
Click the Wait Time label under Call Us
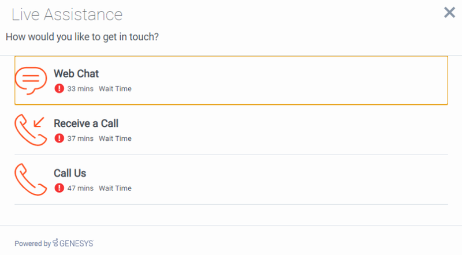(115, 188)
